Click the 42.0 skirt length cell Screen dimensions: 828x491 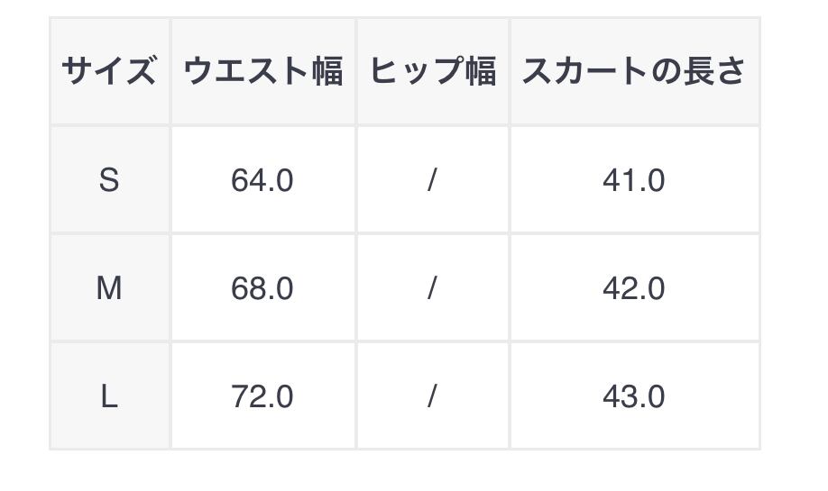coord(634,288)
